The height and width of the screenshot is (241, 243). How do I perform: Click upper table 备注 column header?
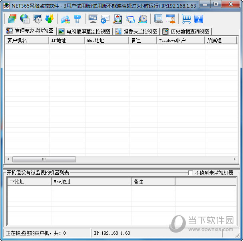coord(143,40)
